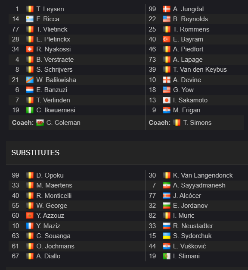Click the Denmark flag beside A. Jungdal
248x270 pixels.
pyautogui.click(x=167, y=9)
